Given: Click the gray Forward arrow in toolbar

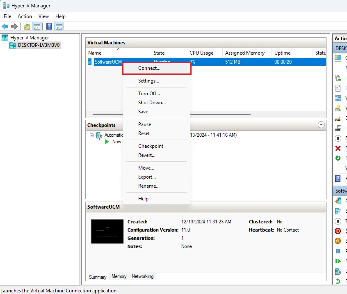Looking at the screenshot, I should point(14,27).
